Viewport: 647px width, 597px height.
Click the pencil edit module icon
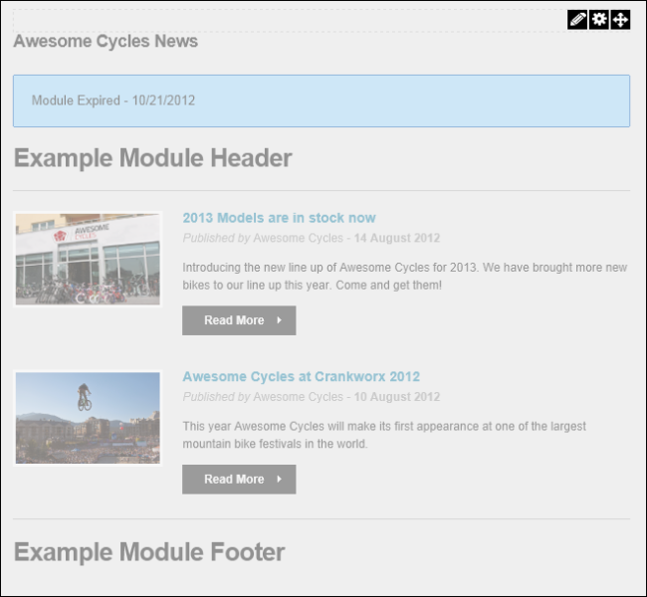click(x=577, y=19)
